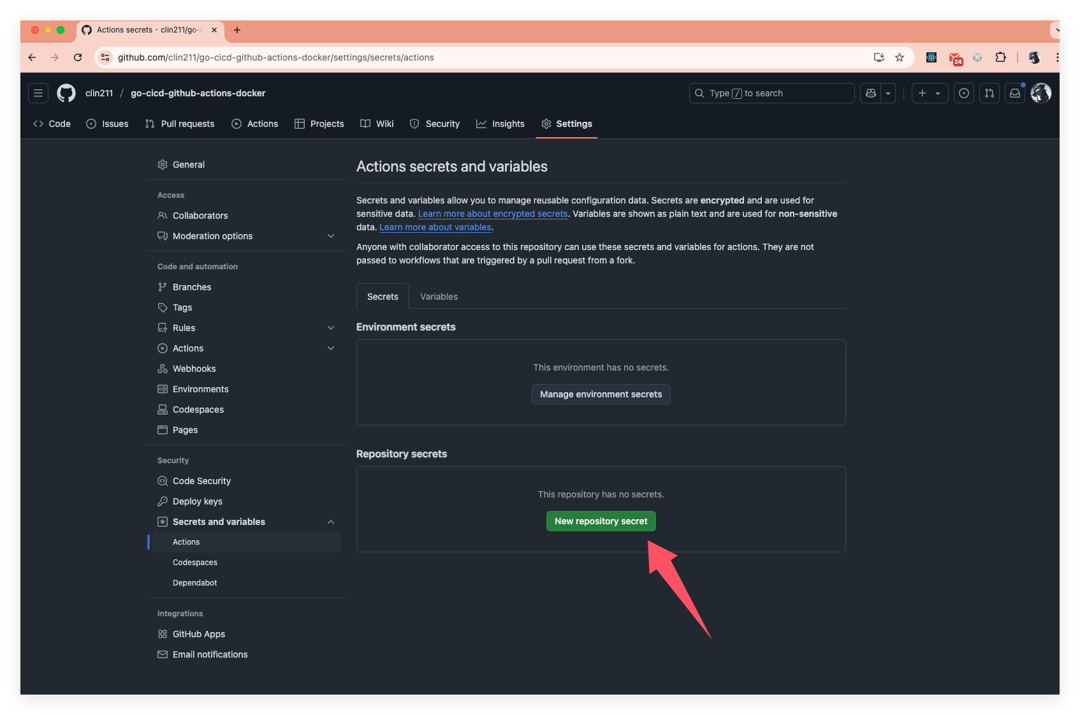
Task: Open Branches settings page
Action: pyautogui.click(x=247, y=287)
